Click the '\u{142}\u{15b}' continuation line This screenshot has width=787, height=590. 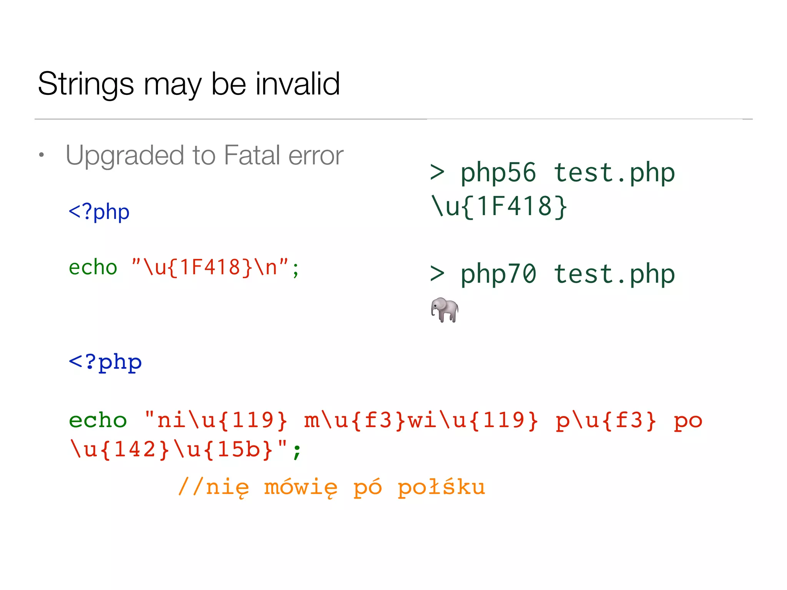(171, 449)
